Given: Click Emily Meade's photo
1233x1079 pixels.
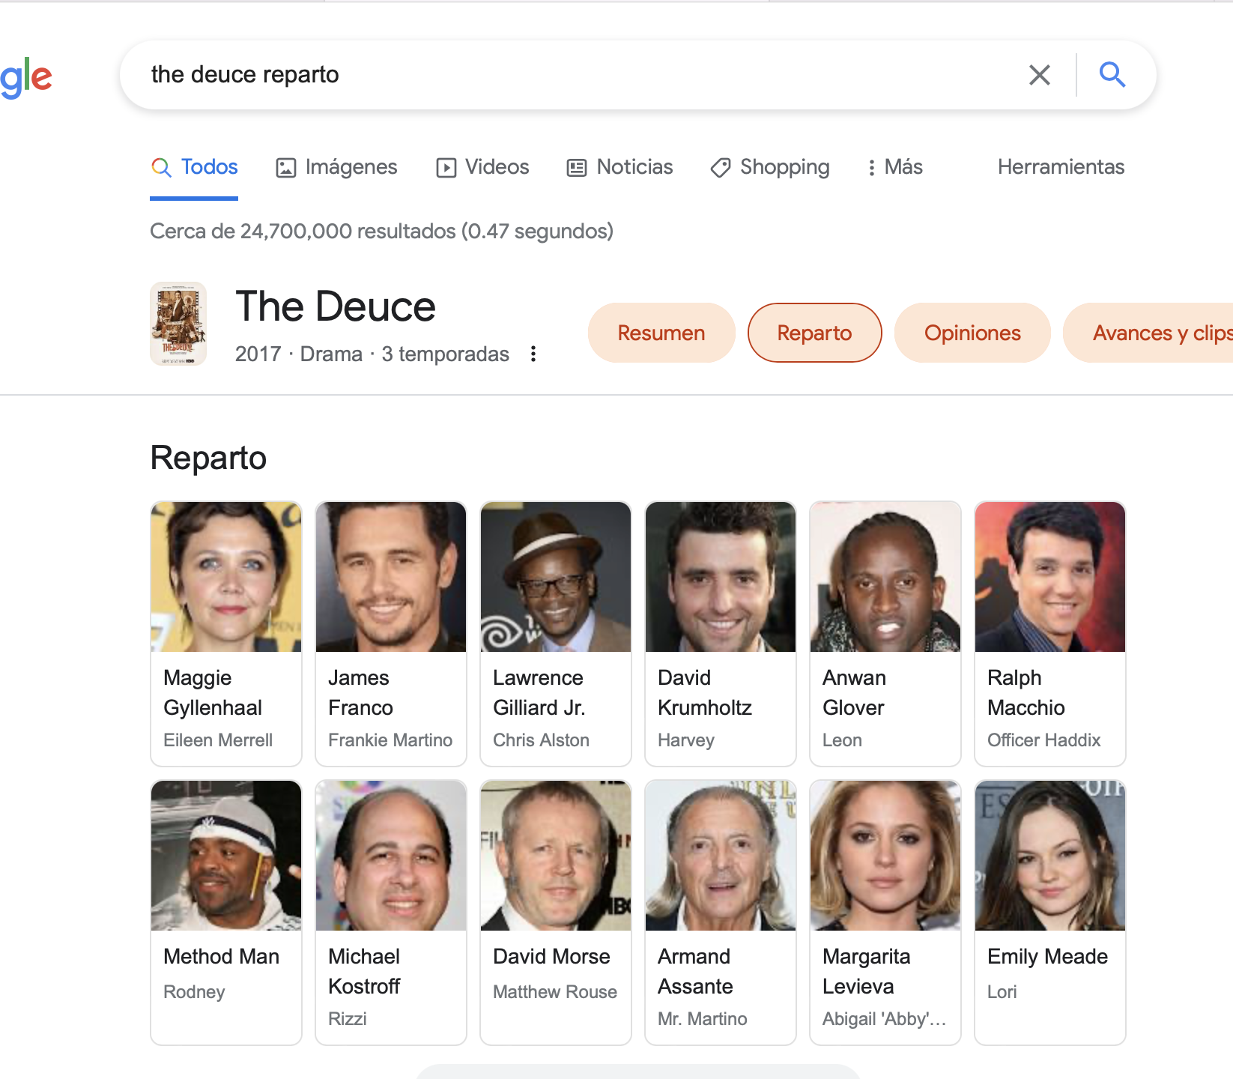Looking at the screenshot, I should (1050, 856).
